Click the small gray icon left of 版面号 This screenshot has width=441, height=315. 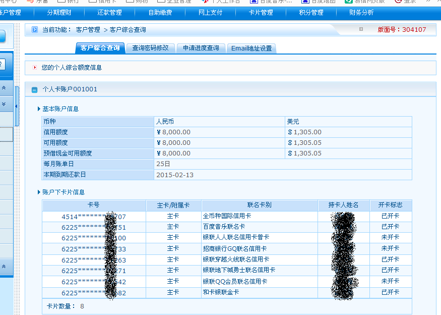tap(361, 29)
